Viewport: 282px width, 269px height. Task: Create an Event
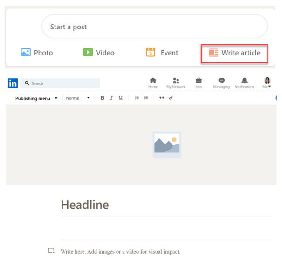pyautogui.click(x=162, y=53)
